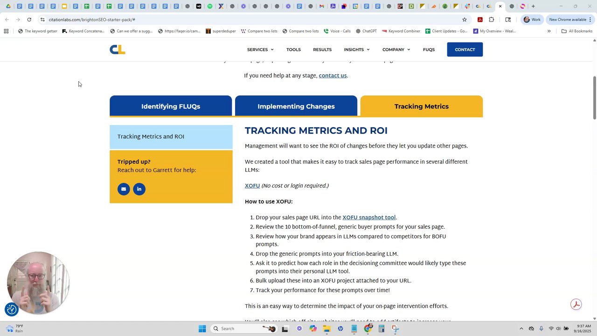Open the Adobe Acrobat extension icon
The height and width of the screenshot is (336, 597).
coord(480,20)
